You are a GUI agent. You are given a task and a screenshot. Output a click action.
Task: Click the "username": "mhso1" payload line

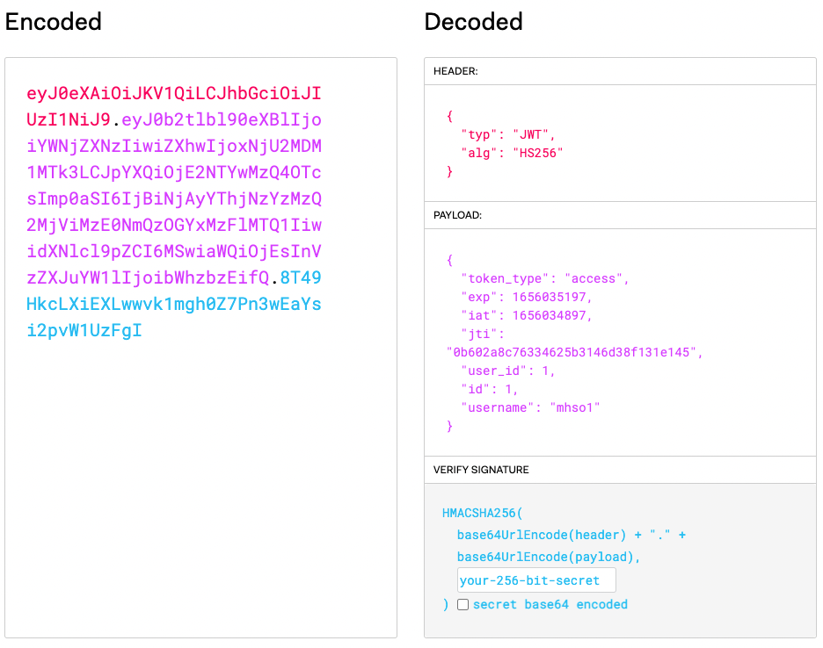530,408
